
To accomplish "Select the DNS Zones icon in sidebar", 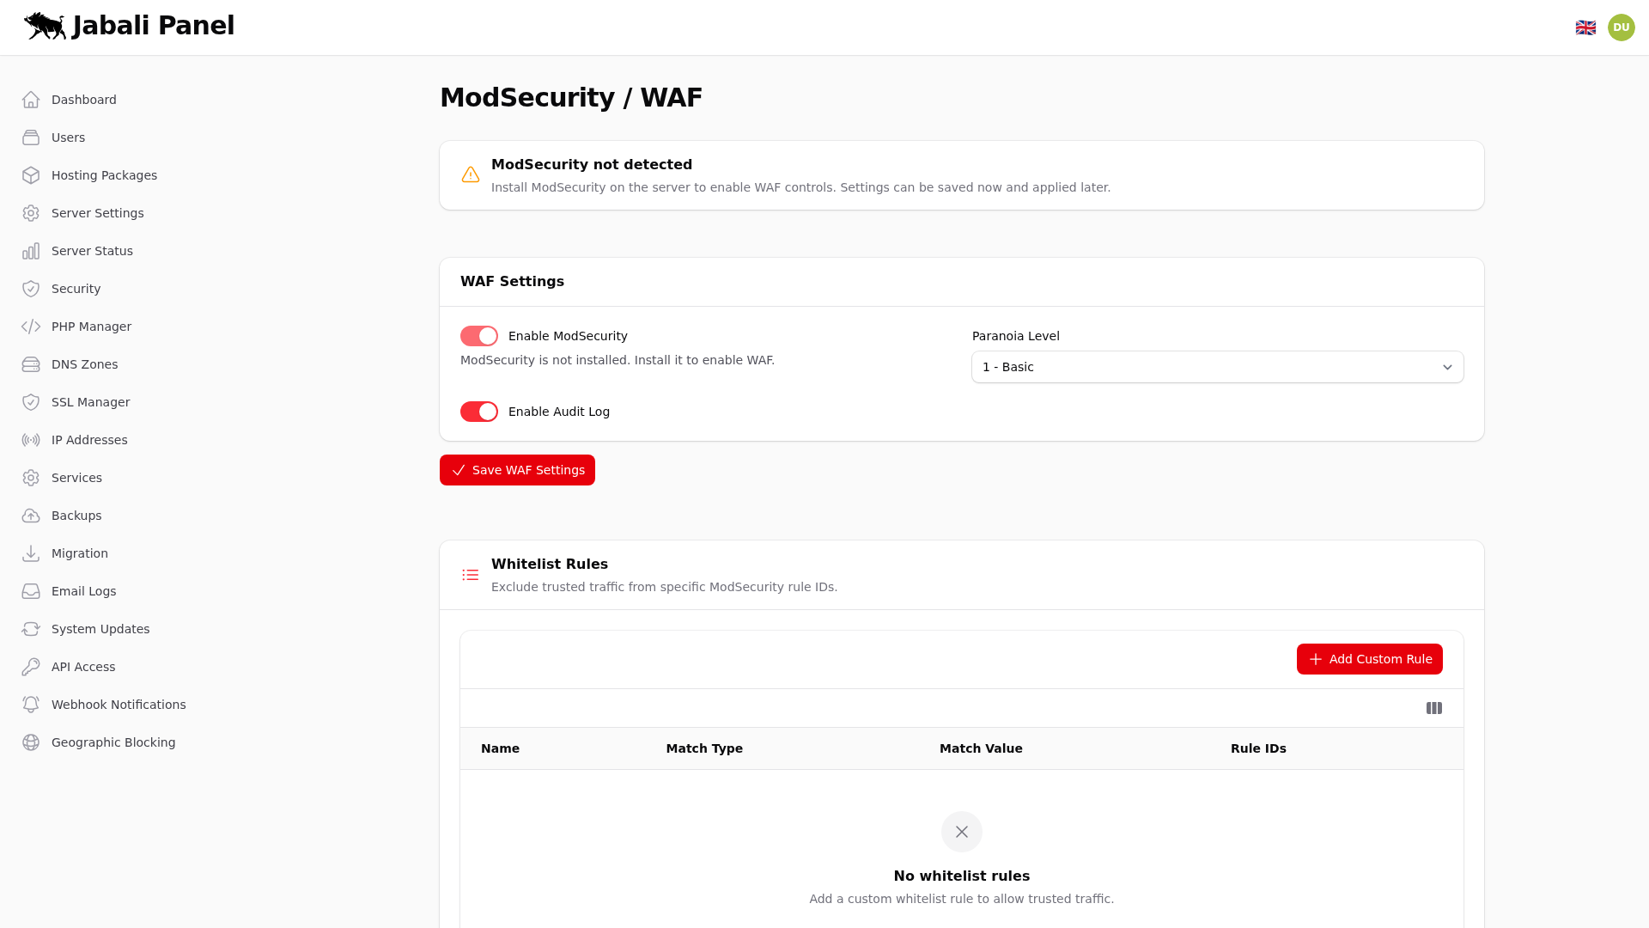I will point(31,363).
